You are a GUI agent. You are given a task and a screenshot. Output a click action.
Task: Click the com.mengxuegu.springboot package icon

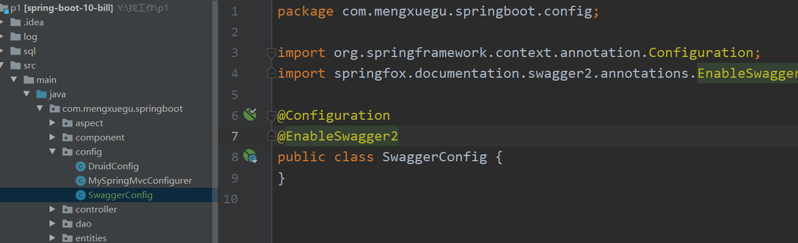point(55,109)
